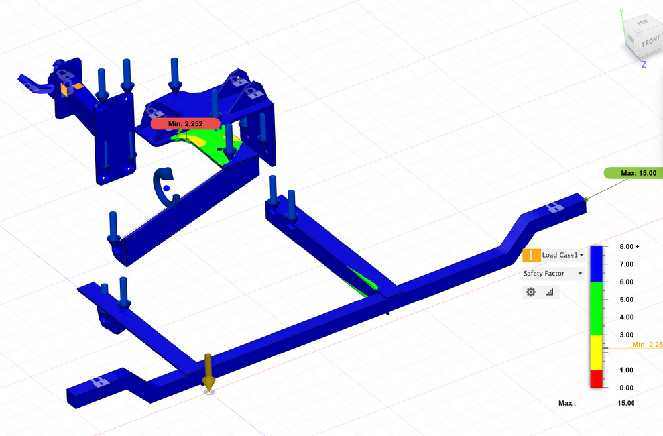Click the green max probe point at the beam tip
The height and width of the screenshot is (436, 663).
coord(586,199)
